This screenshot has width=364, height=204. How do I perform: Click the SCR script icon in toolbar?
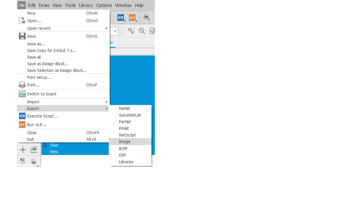[x=120, y=18]
